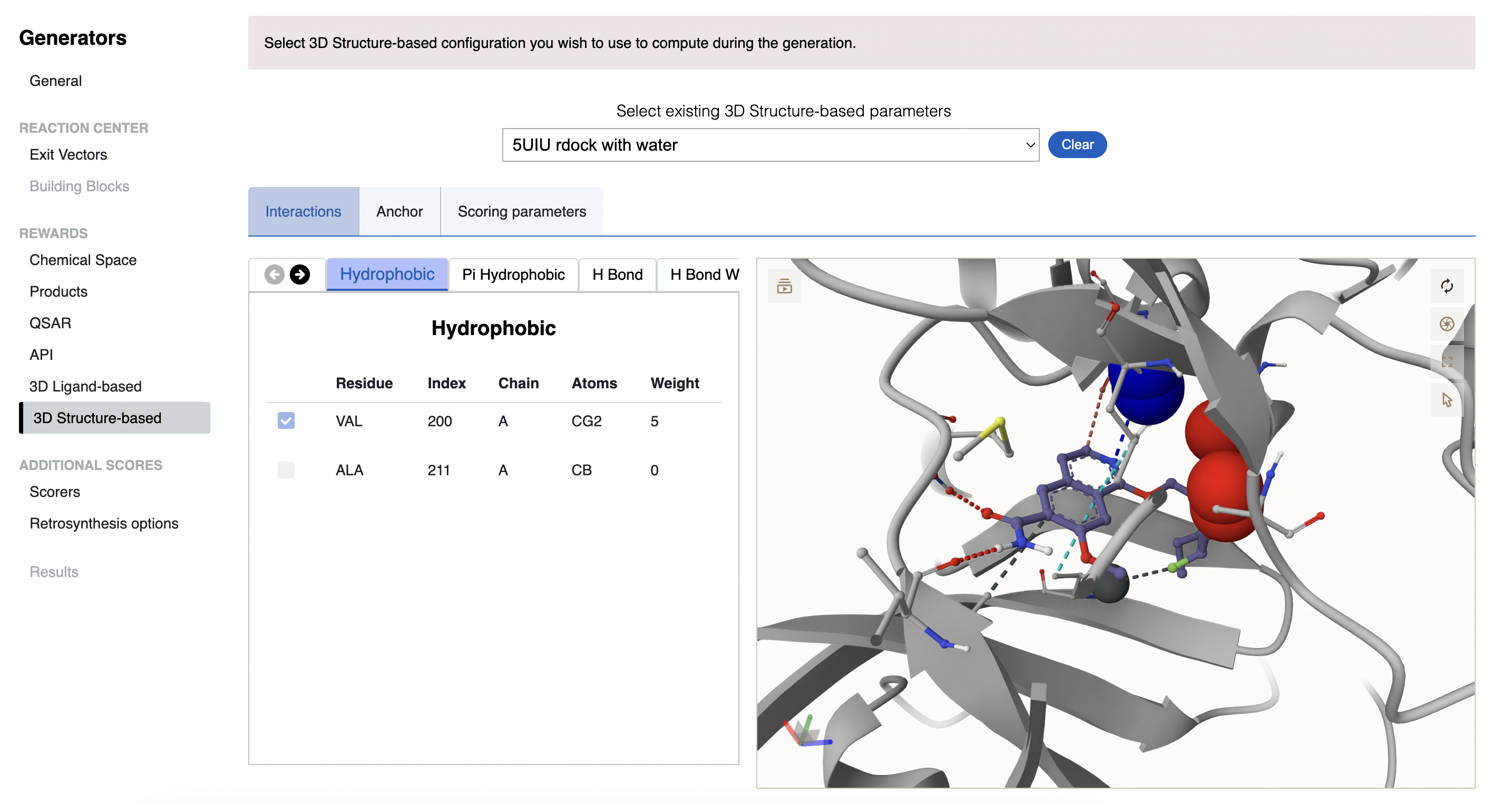Click the VAL 200 weight value
Image resolution: width=1502 pixels, height=803 pixels.
654,420
